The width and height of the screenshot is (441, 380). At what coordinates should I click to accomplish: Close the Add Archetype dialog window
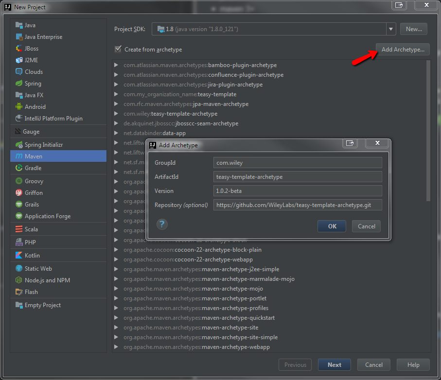click(377, 143)
